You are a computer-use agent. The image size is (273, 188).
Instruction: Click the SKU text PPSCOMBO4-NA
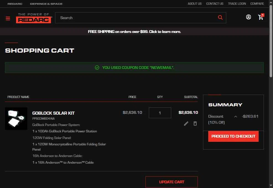43,119
